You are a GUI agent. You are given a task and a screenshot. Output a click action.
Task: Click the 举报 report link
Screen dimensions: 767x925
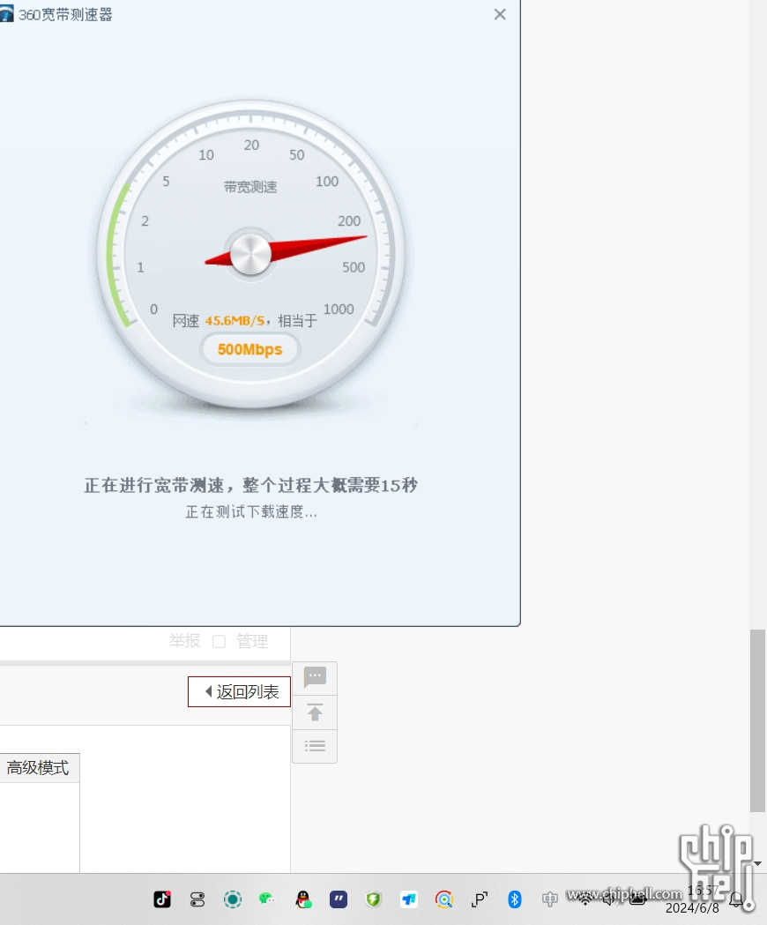(x=184, y=641)
